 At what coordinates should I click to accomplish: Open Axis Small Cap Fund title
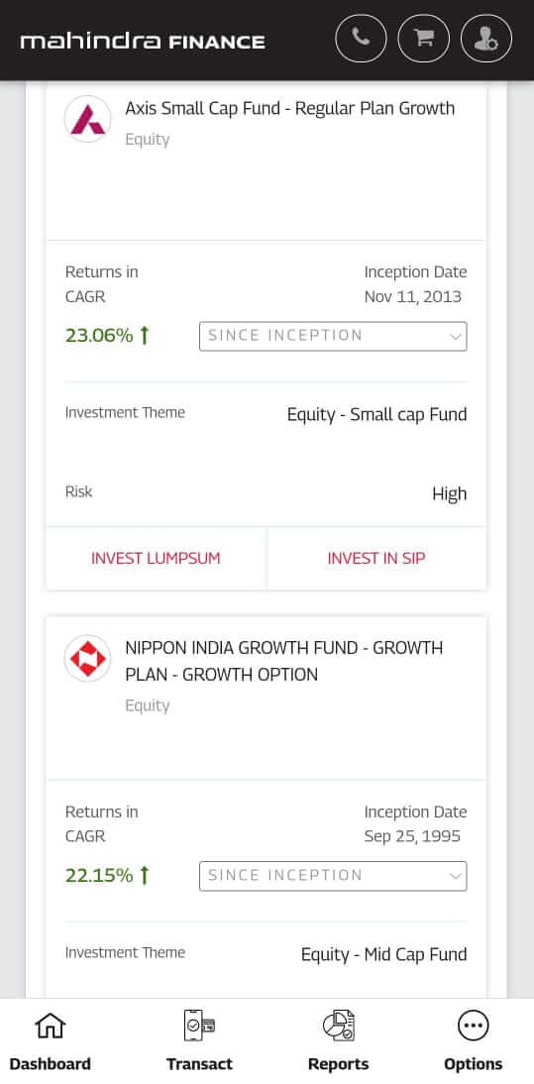[290, 109]
